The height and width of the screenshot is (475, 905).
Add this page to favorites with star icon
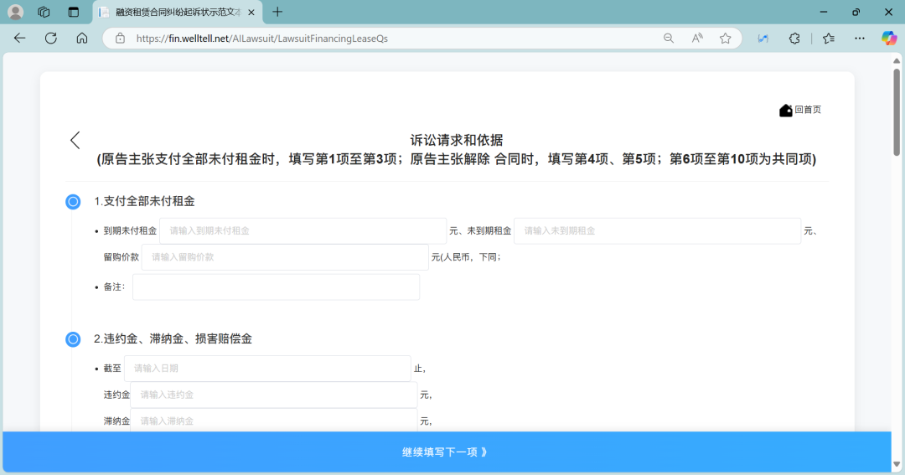click(726, 38)
